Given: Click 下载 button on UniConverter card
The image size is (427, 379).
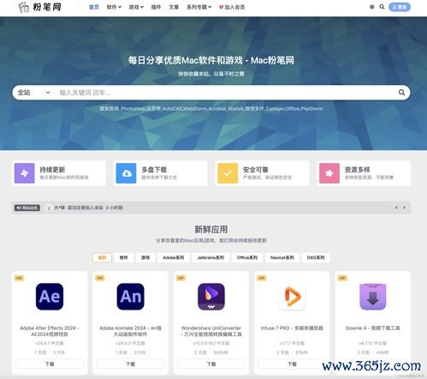Looking at the screenshot, I should (211, 364).
